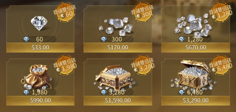The width and height of the screenshot is (236, 112).
Task: Click the first-deposit bonus badge showing 1,980
Action: [65, 65]
